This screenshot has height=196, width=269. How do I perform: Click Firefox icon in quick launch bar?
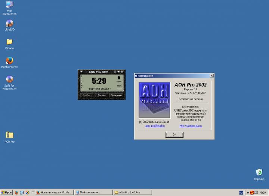coord(16,193)
